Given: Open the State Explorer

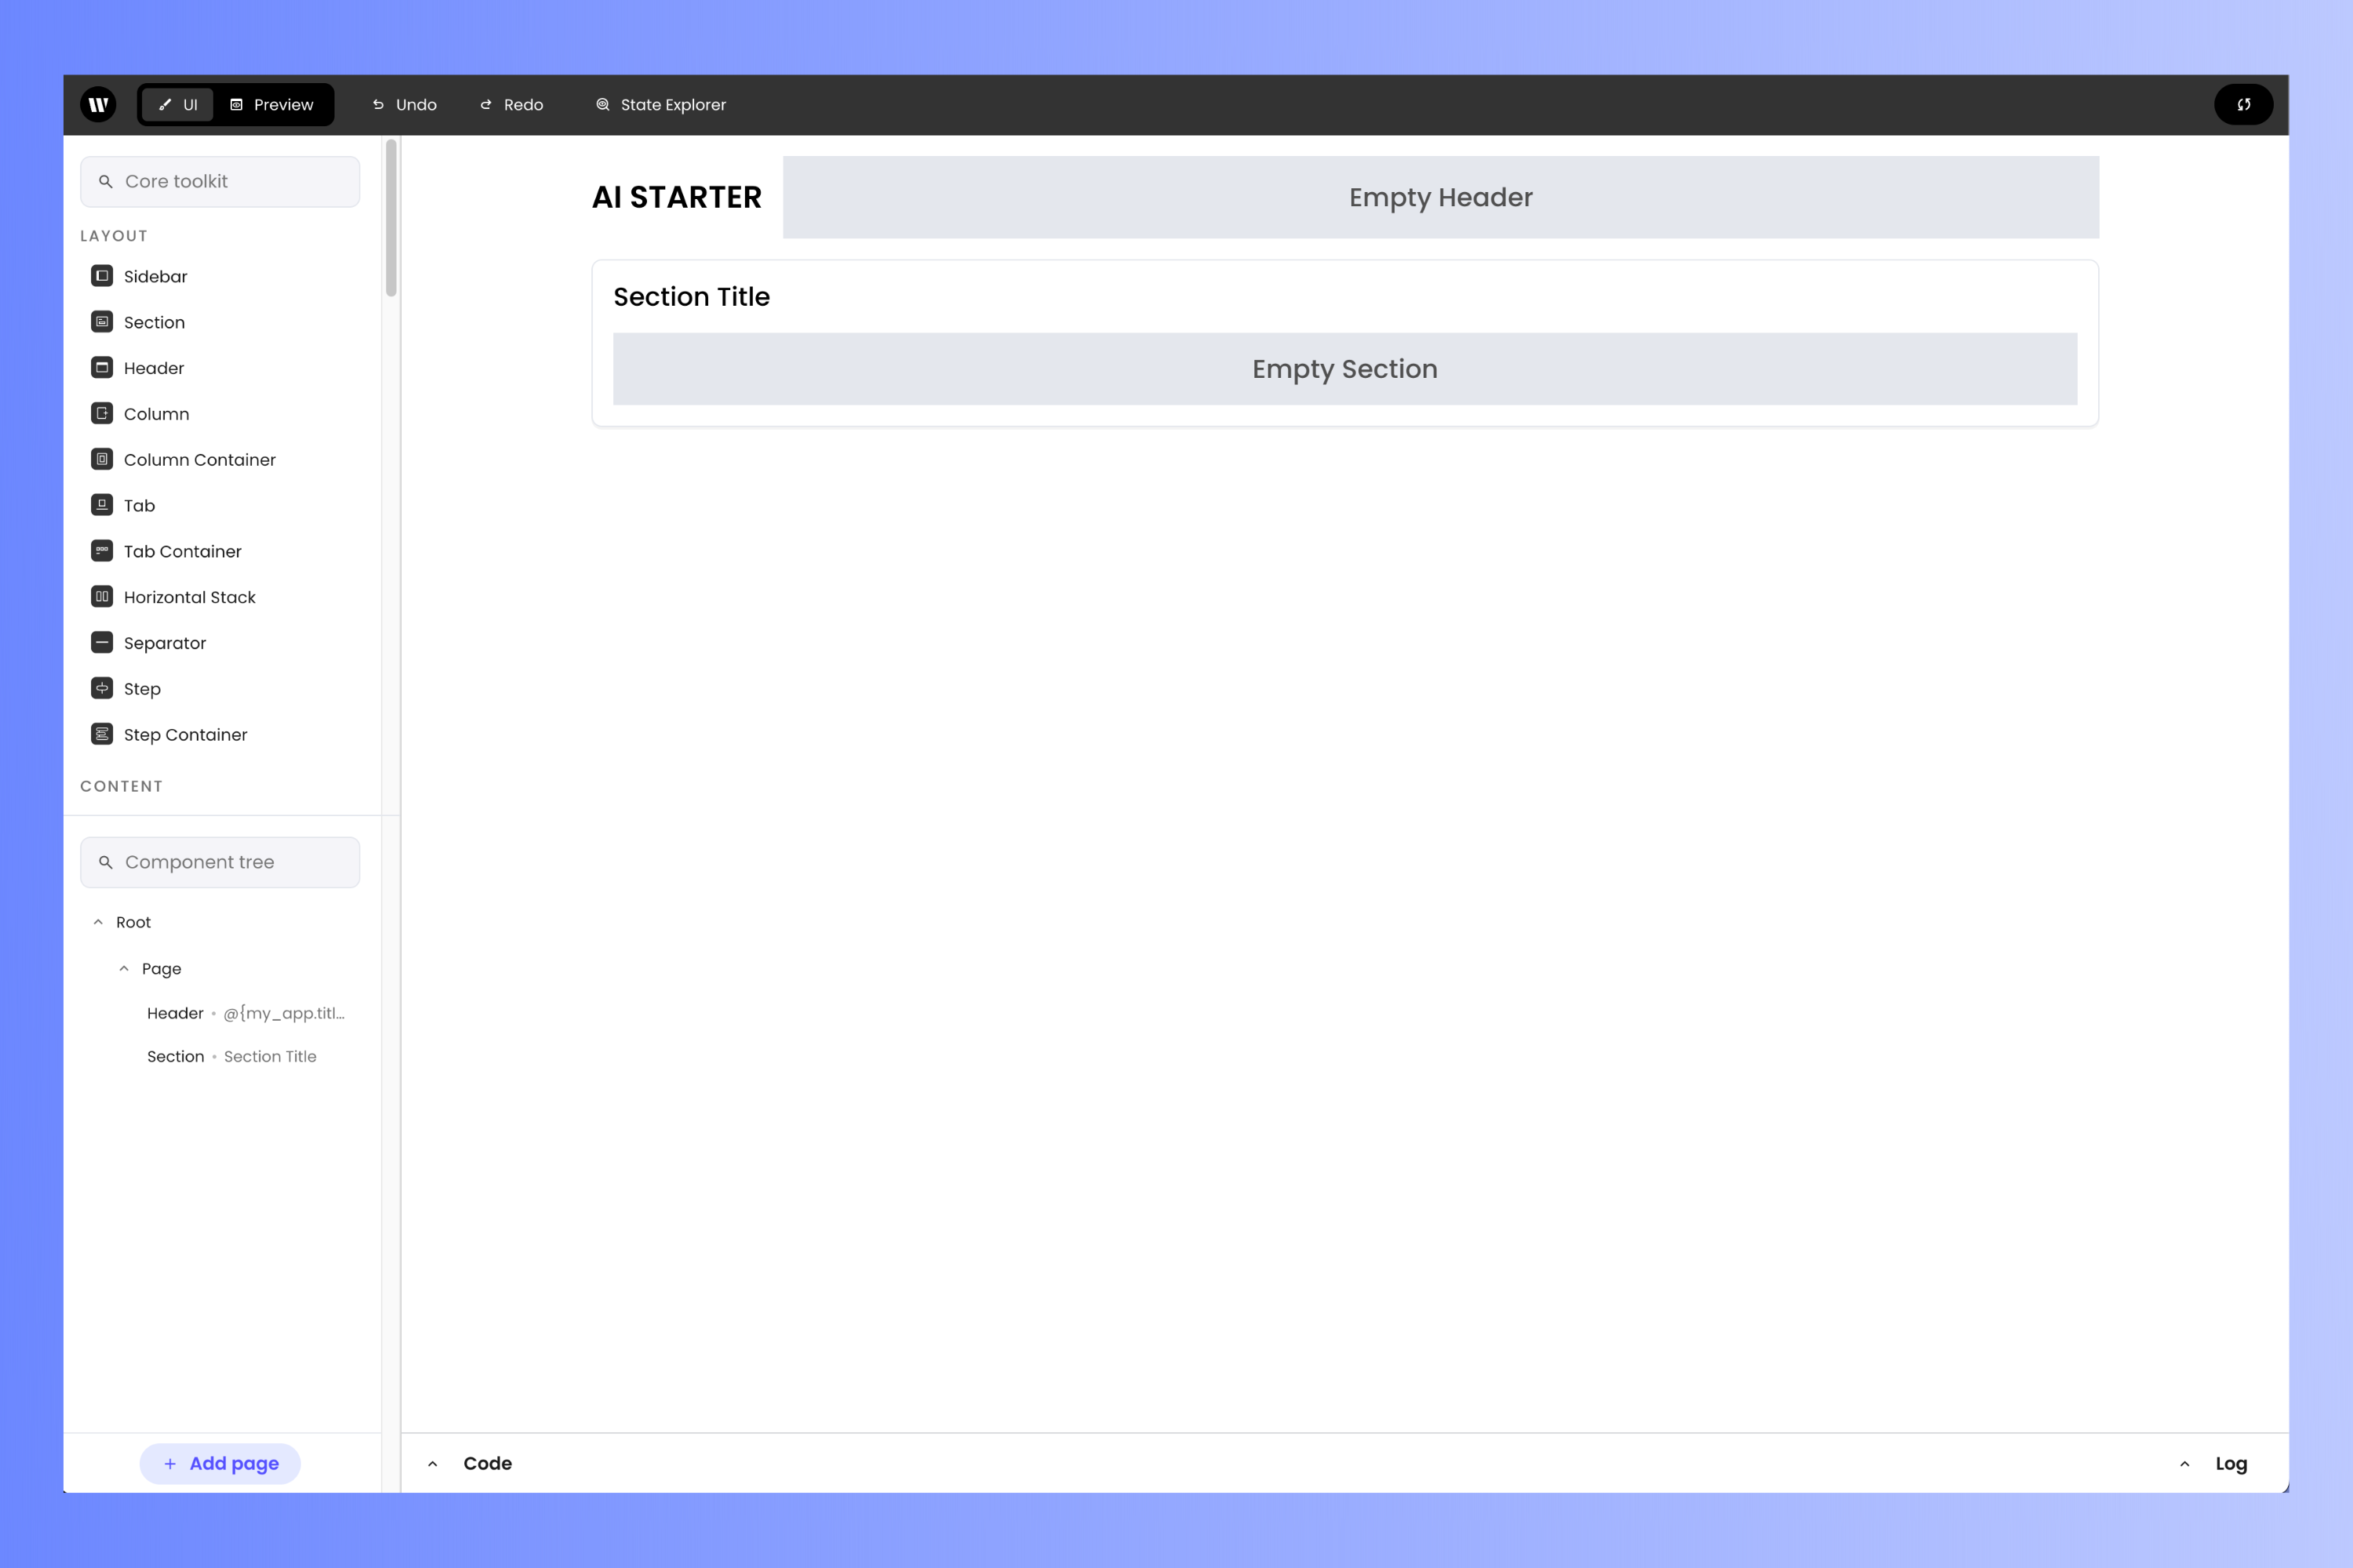Looking at the screenshot, I should point(660,104).
